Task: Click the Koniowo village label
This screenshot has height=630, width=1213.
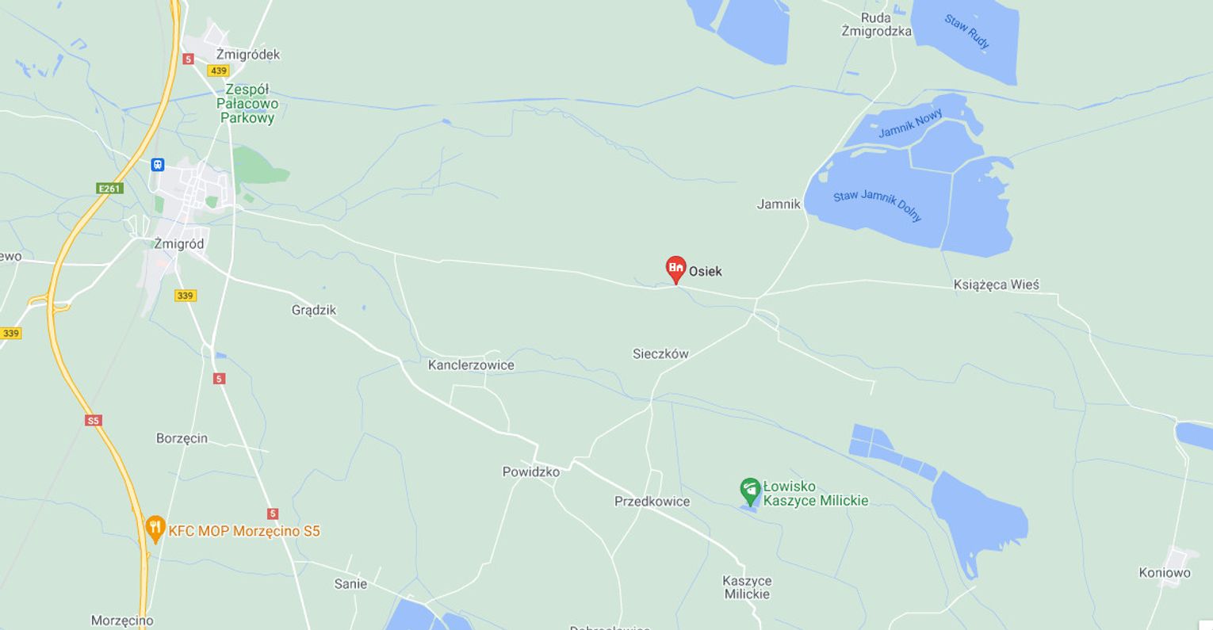Action: click(1165, 573)
